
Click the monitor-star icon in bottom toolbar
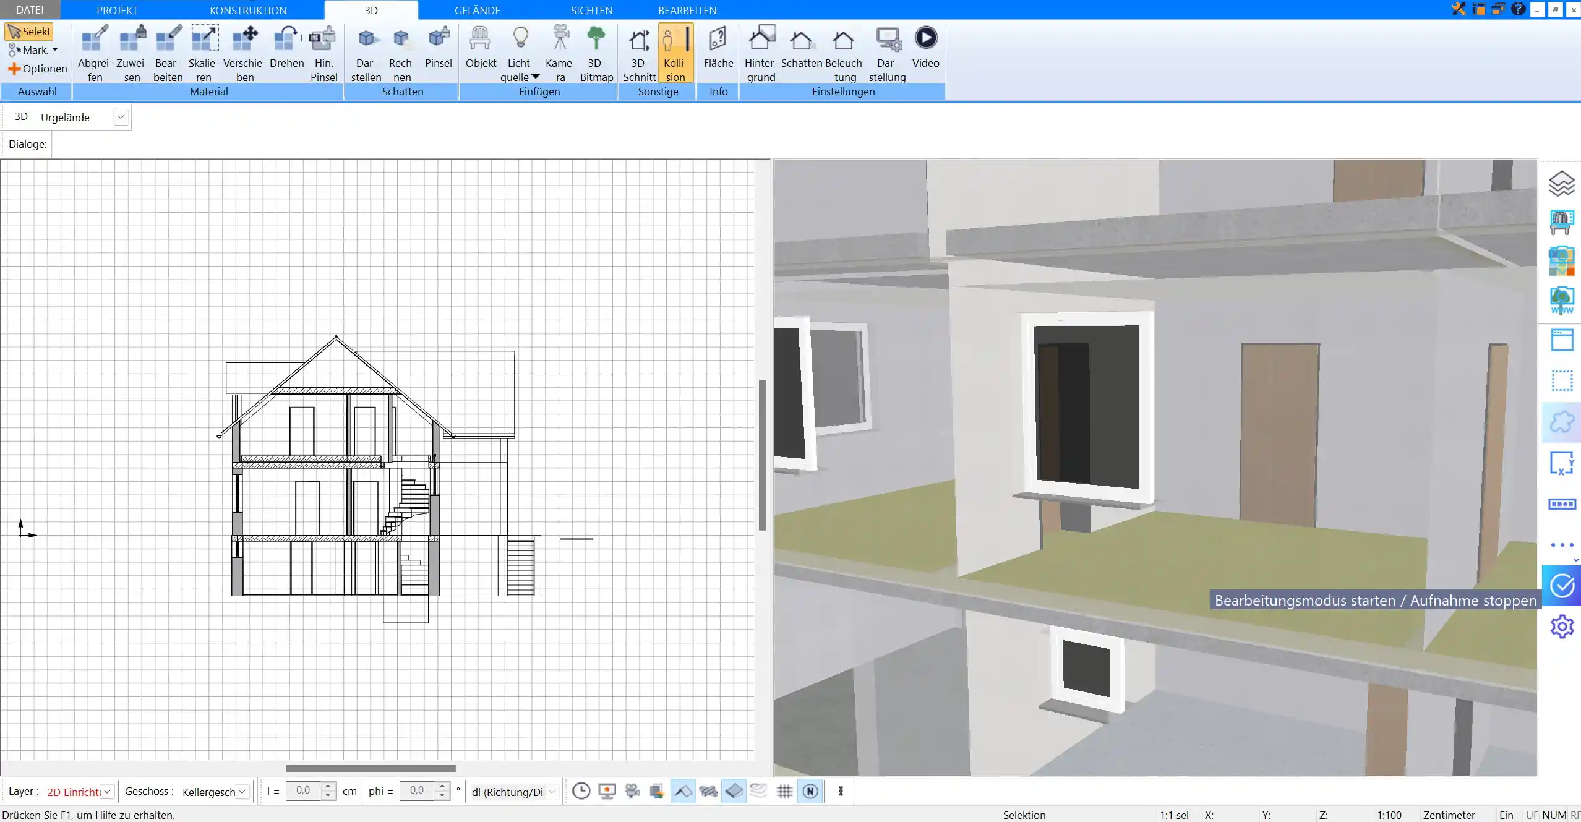click(x=607, y=791)
